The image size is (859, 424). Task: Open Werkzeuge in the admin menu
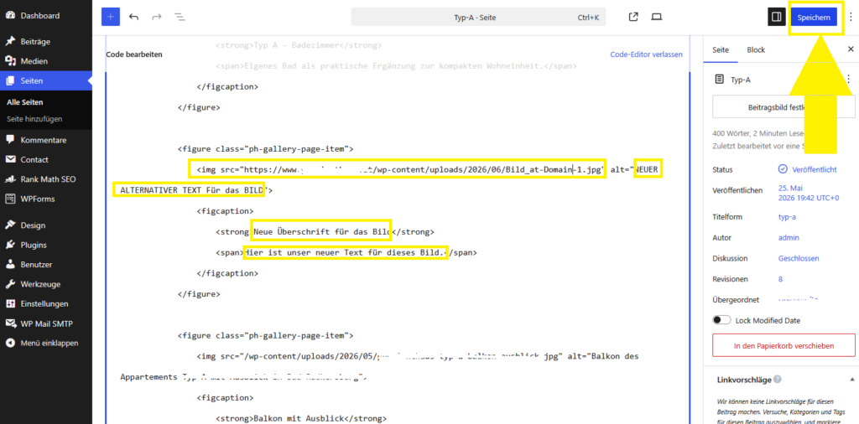tap(46, 284)
